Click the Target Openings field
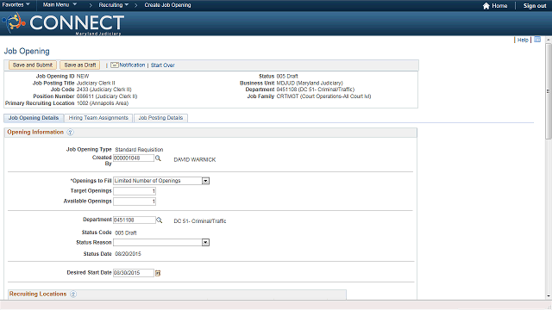Screen dimensions: 552x310 (x=135, y=191)
